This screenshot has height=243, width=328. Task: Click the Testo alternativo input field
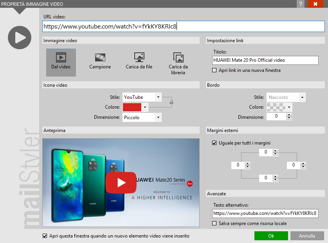tap(265, 213)
